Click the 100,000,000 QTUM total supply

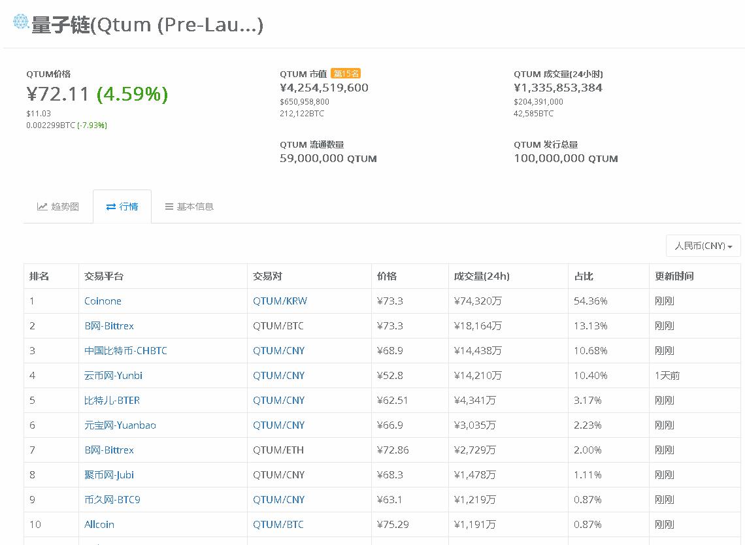[566, 159]
